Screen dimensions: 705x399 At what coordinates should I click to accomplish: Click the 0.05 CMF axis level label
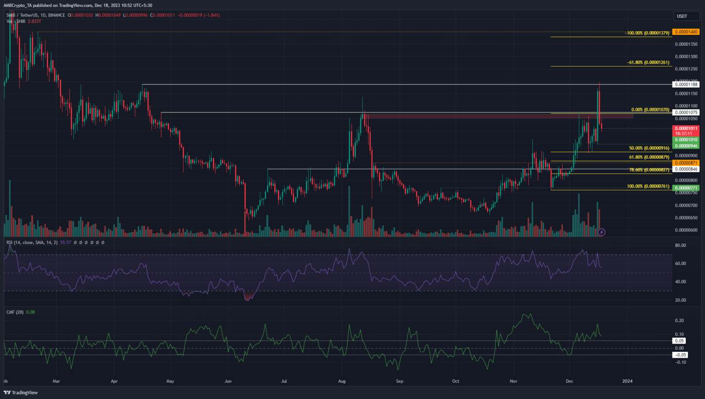679,341
